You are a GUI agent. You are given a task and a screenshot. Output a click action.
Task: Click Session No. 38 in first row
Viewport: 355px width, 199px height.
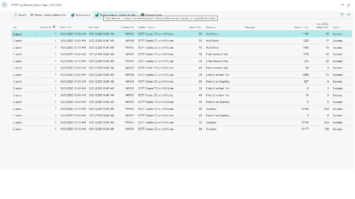200,34
